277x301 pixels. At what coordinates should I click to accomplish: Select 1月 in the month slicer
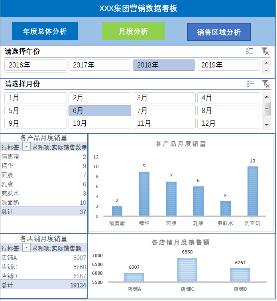[35, 98]
